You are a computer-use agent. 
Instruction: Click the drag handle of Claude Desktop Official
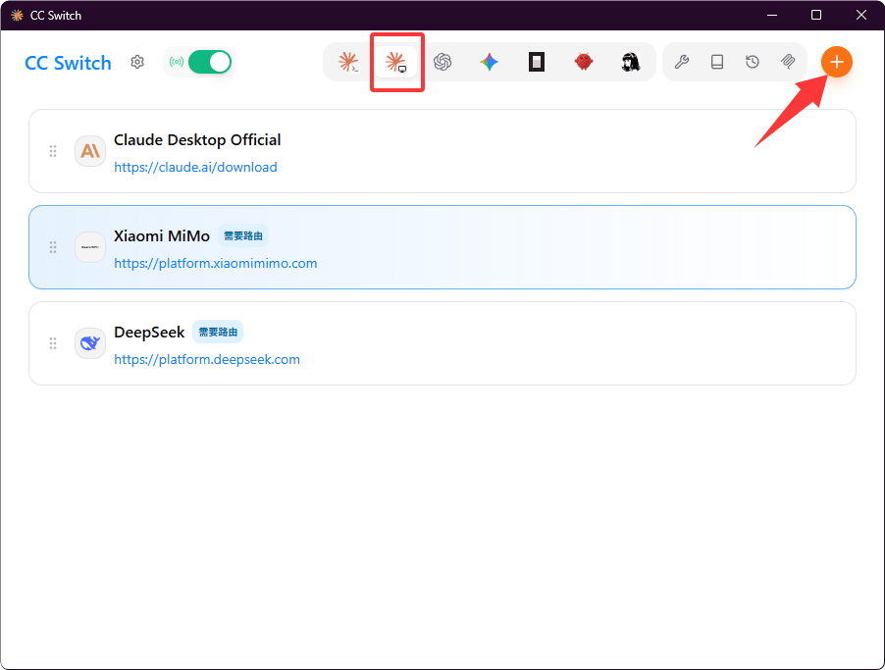click(x=53, y=151)
